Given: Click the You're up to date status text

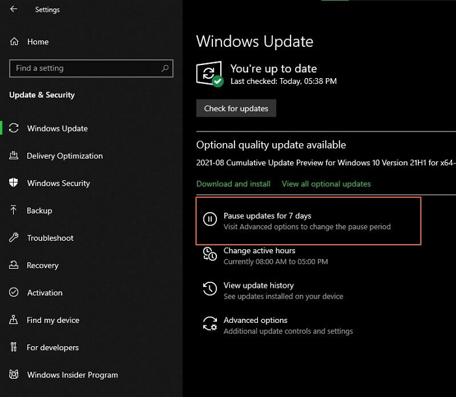Looking at the screenshot, I should 274,68.
